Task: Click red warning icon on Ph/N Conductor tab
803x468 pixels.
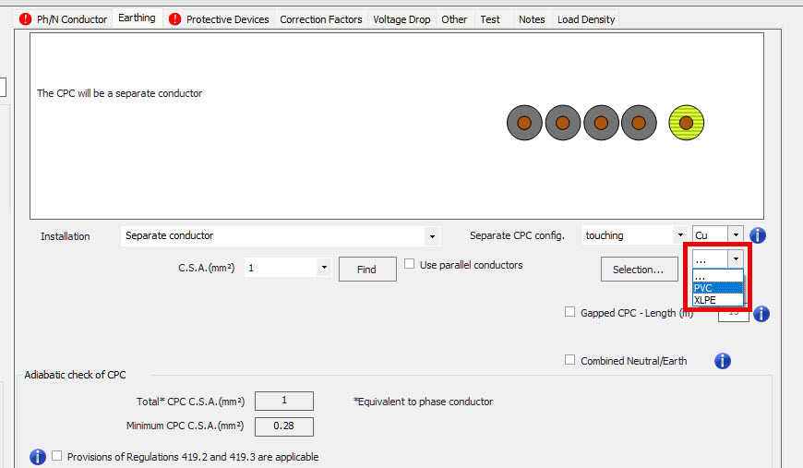Action: [26, 19]
